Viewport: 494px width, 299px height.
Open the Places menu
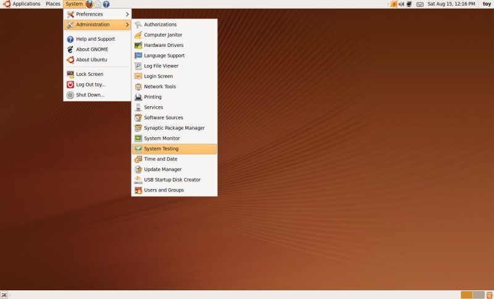[x=53, y=4]
